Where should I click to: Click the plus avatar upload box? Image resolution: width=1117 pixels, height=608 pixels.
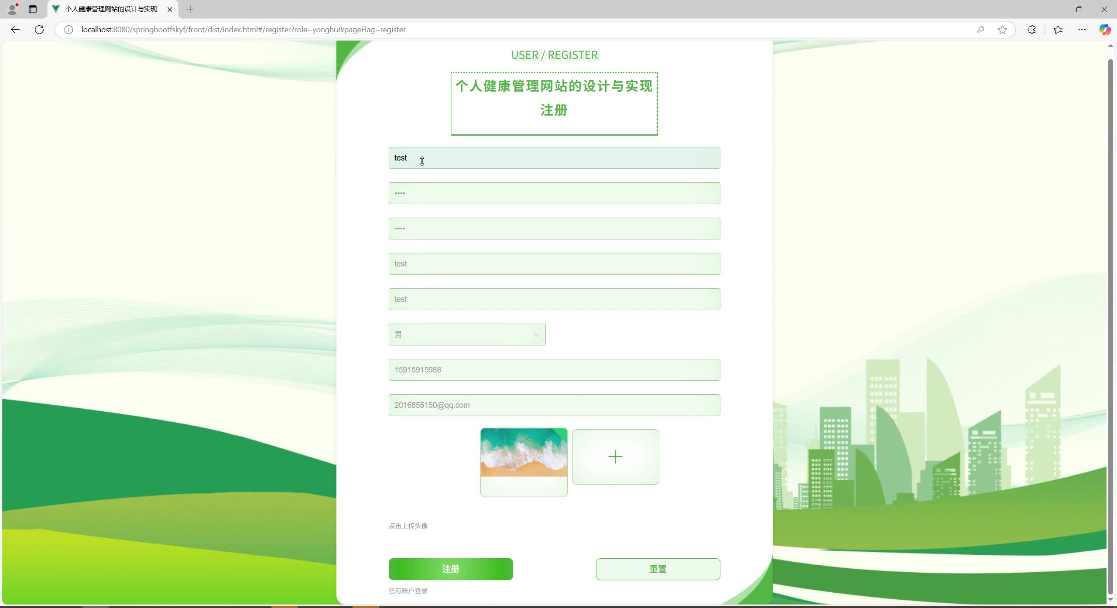click(615, 456)
